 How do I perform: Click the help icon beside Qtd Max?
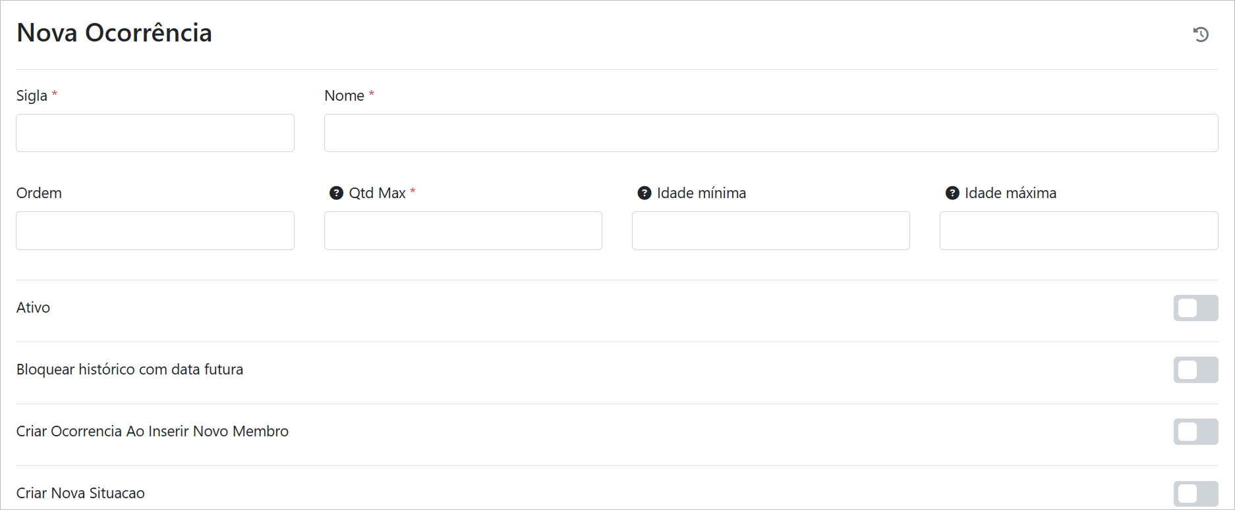click(336, 193)
